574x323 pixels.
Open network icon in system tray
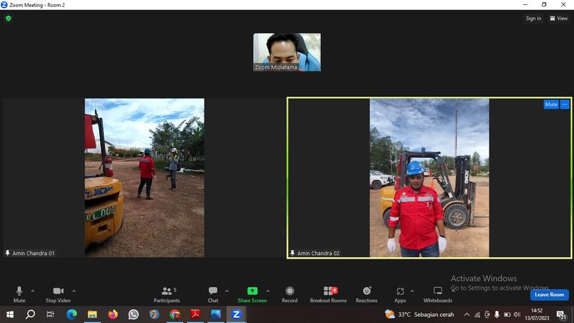click(477, 314)
